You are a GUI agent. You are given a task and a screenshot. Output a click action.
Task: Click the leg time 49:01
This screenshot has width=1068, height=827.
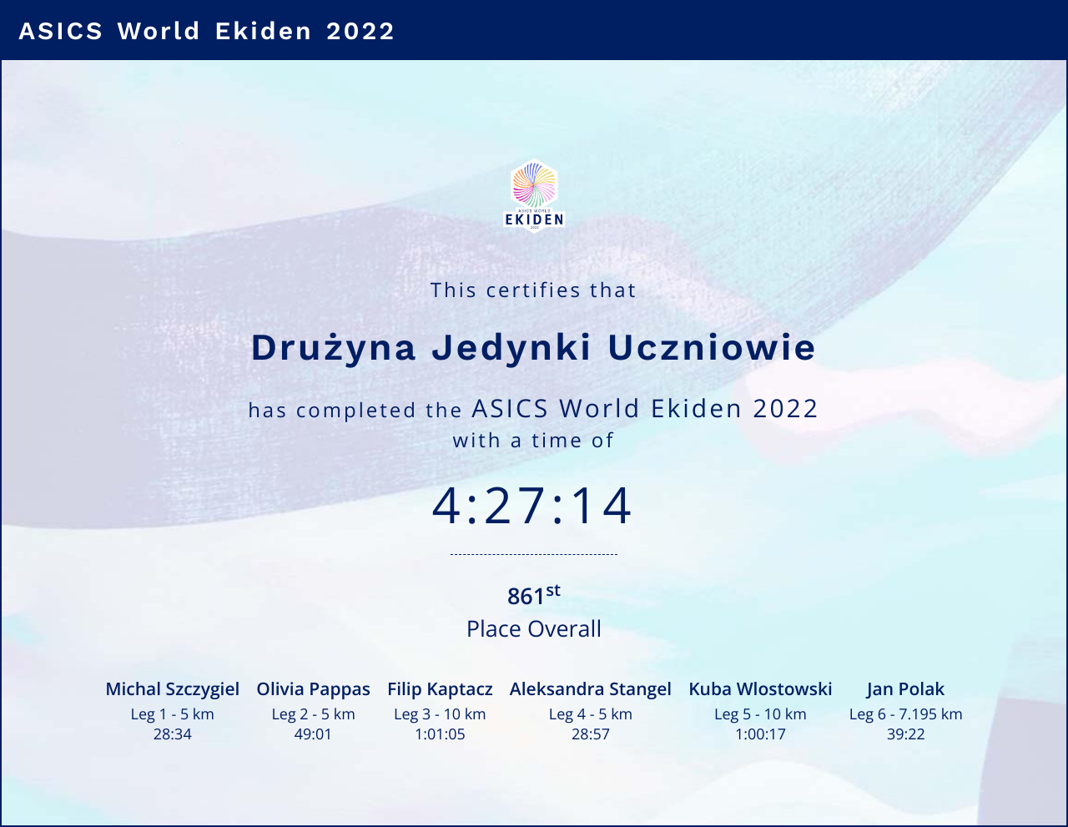314,734
